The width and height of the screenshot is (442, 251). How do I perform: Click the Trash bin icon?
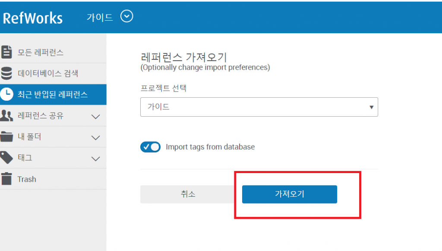6,179
